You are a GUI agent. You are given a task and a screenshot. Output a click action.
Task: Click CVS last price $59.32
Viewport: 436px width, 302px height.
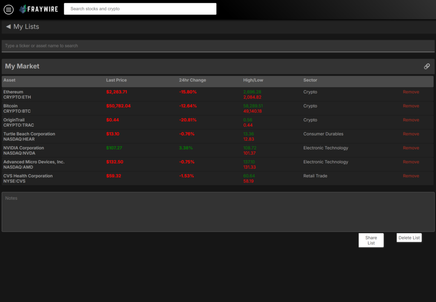tap(113, 176)
